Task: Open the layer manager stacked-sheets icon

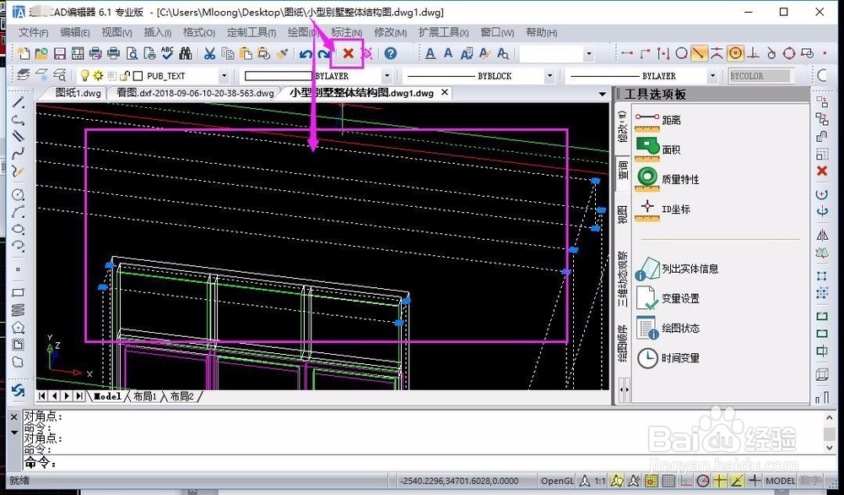Action: pos(24,75)
